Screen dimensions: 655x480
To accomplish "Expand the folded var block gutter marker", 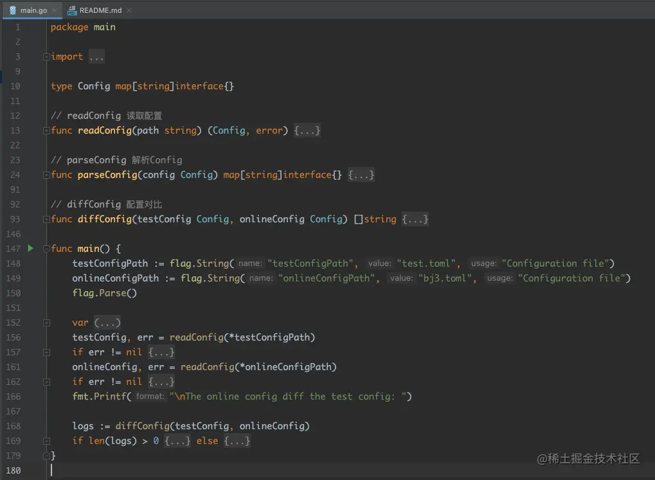I will (46, 323).
